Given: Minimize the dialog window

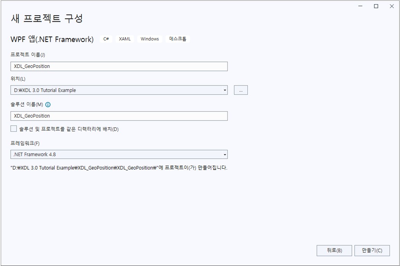Looking at the screenshot, I should click(x=360, y=6).
